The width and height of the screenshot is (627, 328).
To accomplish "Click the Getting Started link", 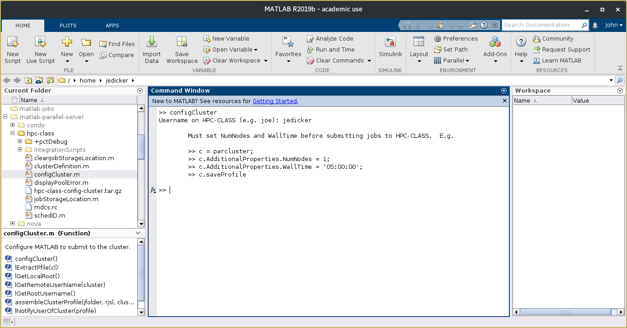I will pos(274,100).
